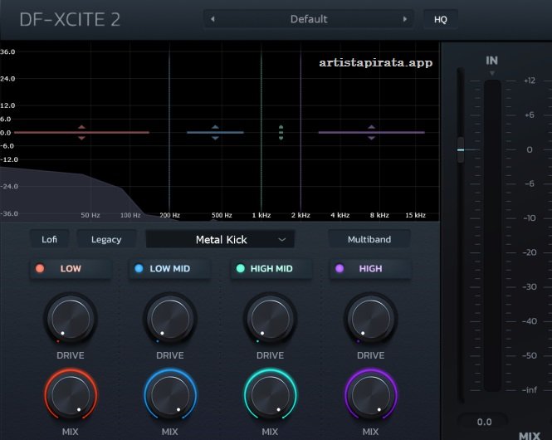Viewport: 552px width, 440px height.
Task: Go to previous preset with left arrow
Action: click(212, 19)
